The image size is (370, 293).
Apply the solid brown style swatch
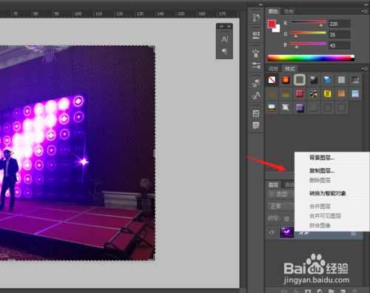point(272,93)
